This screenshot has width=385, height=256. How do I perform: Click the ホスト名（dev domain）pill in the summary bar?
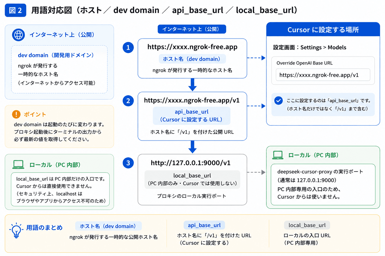pyautogui.click(x=108, y=226)
